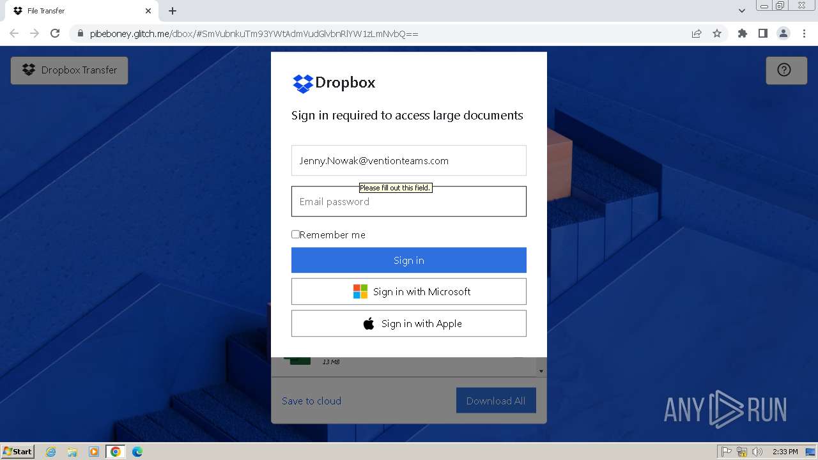Open the Windows Start menu
This screenshot has width=818, height=460.
click(18, 452)
